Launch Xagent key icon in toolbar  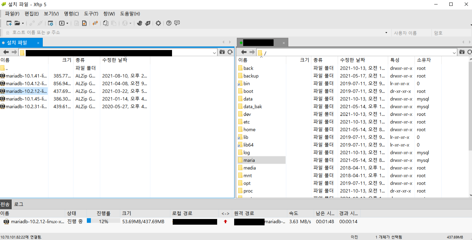tap(147, 23)
